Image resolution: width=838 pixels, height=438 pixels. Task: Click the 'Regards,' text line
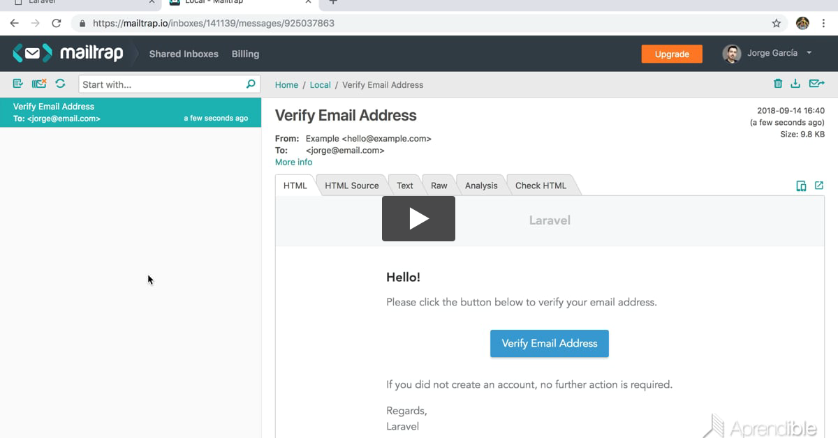pyautogui.click(x=406, y=411)
